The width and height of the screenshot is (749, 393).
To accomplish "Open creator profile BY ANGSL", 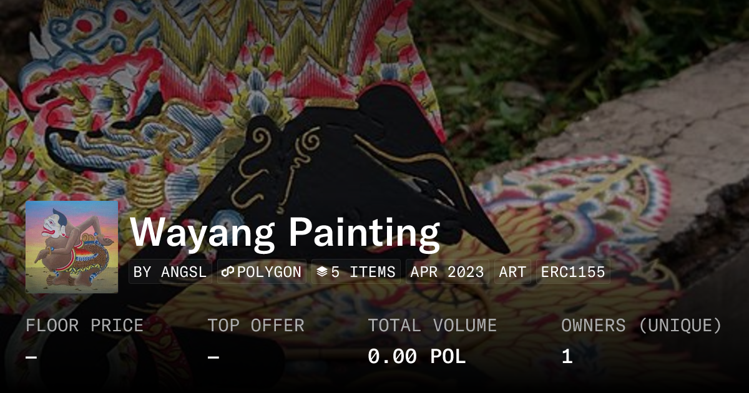I will click(x=170, y=272).
